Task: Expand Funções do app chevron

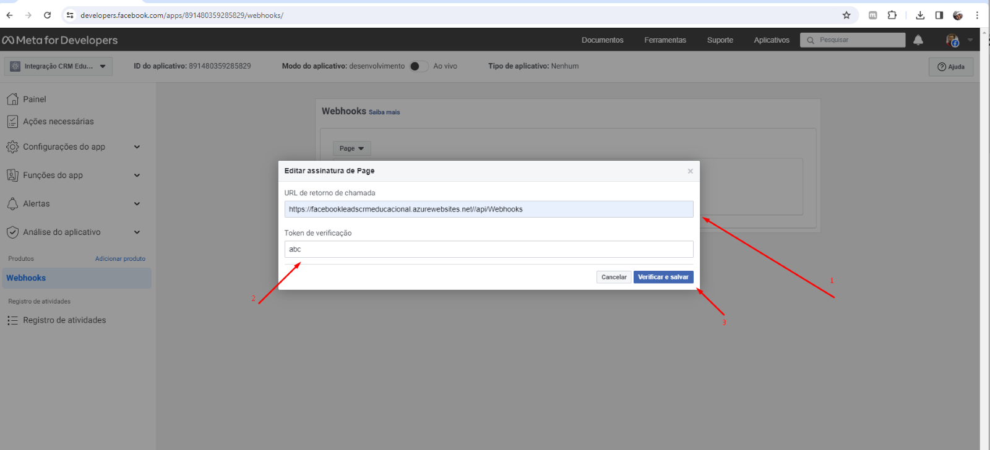Action: click(137, 175)
